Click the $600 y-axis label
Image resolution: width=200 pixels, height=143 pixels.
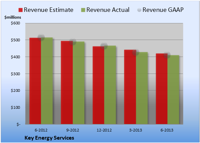tap(15, 23)
